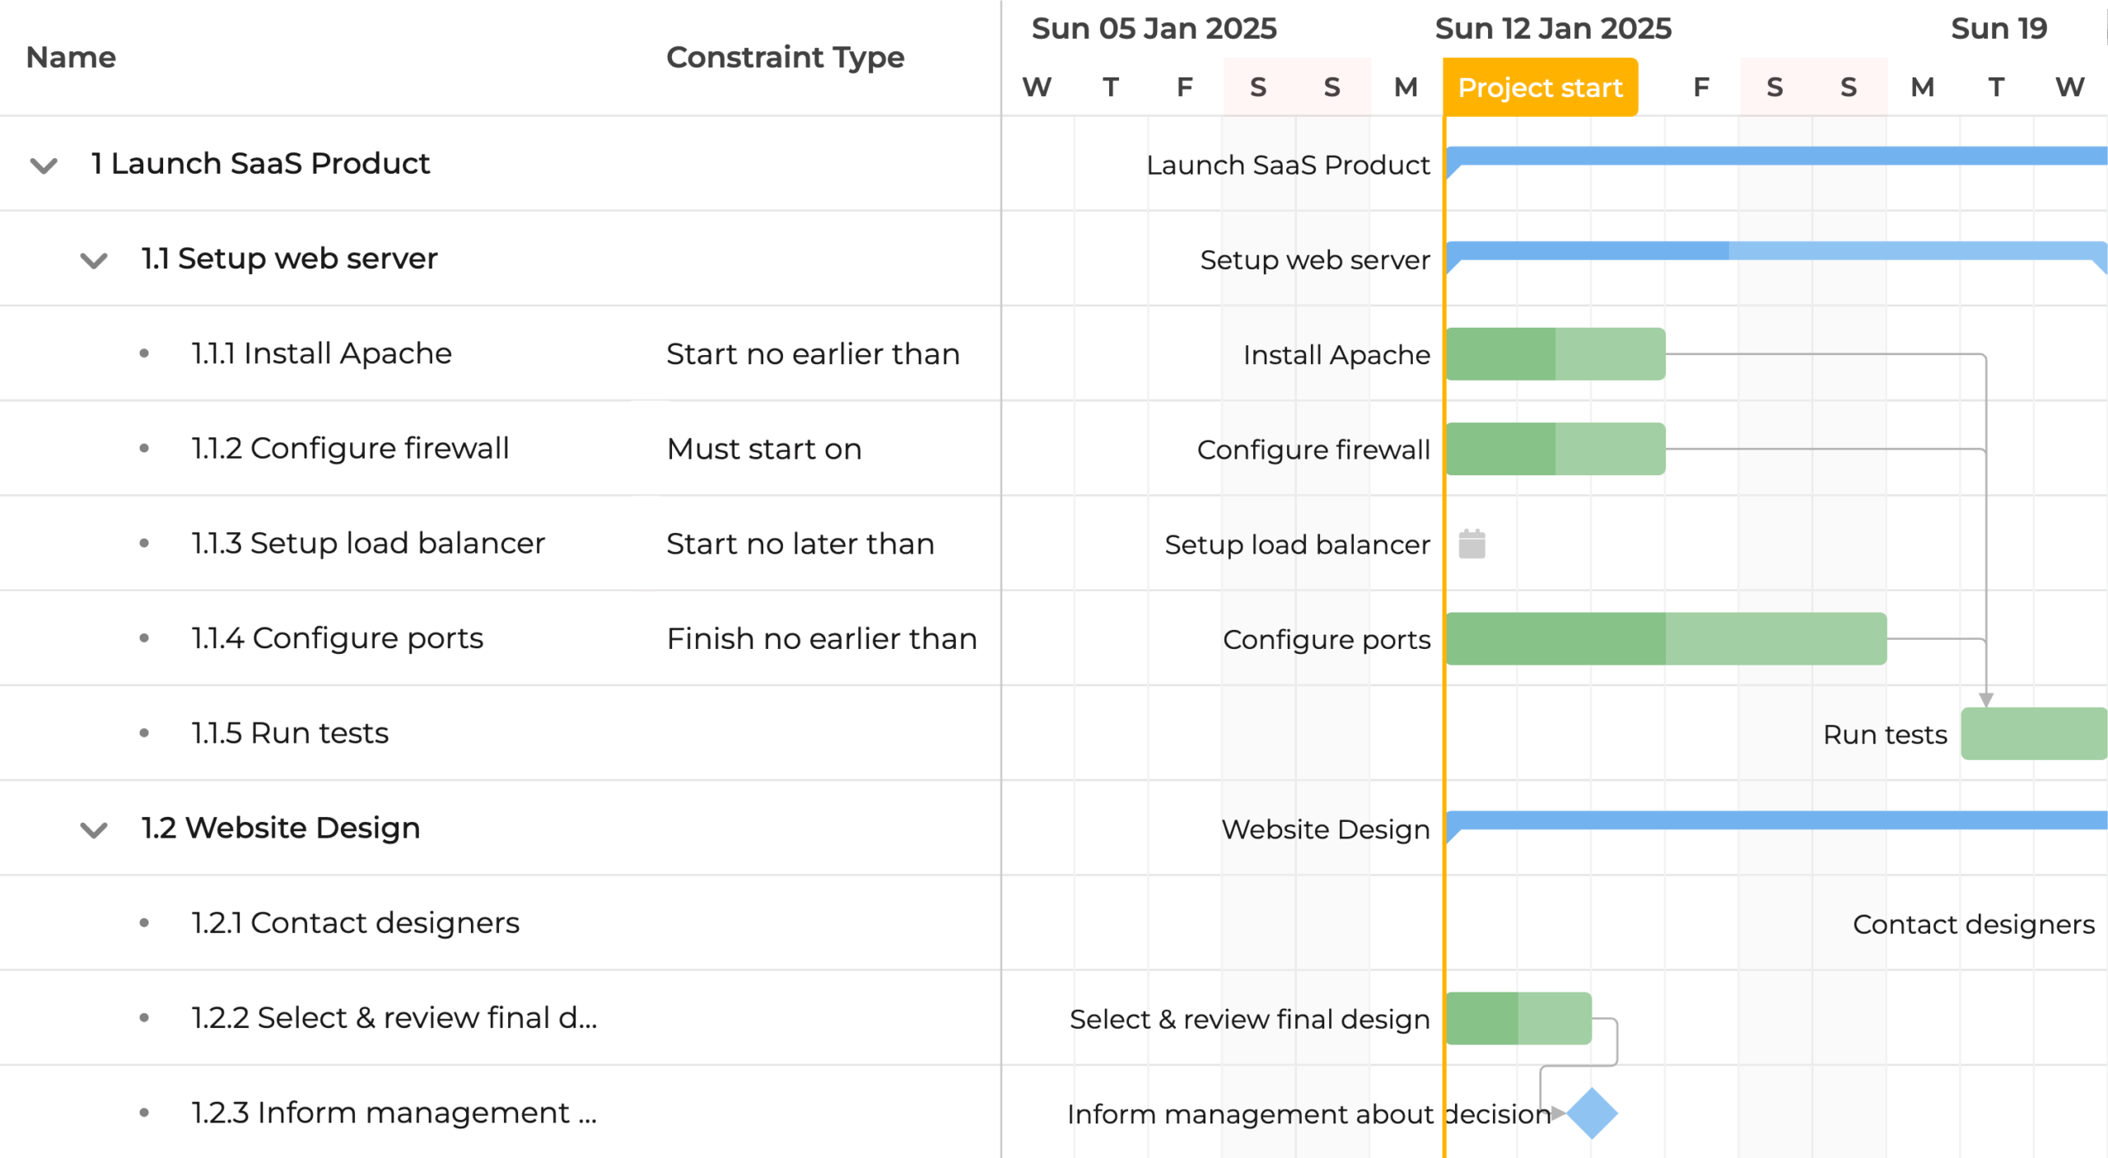Image resolution: width=2108 pixels, height=1158 pixels.
Task: Collapse the Setup web server group
Action: pos(94,260)
